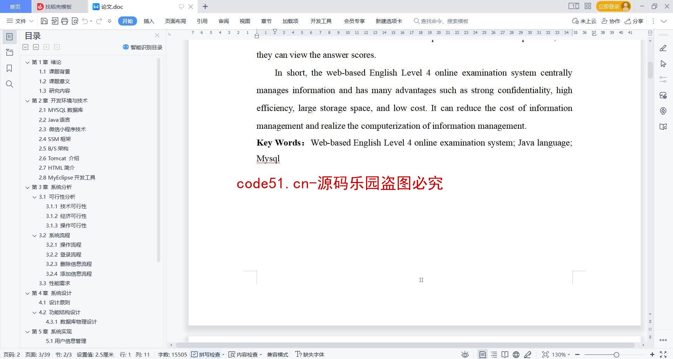Jump to 5.1 用户信息管理 heading

tap(66, 341)
